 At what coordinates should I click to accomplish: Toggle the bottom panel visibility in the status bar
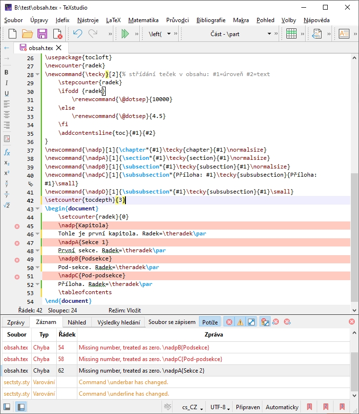pos(21,407)
